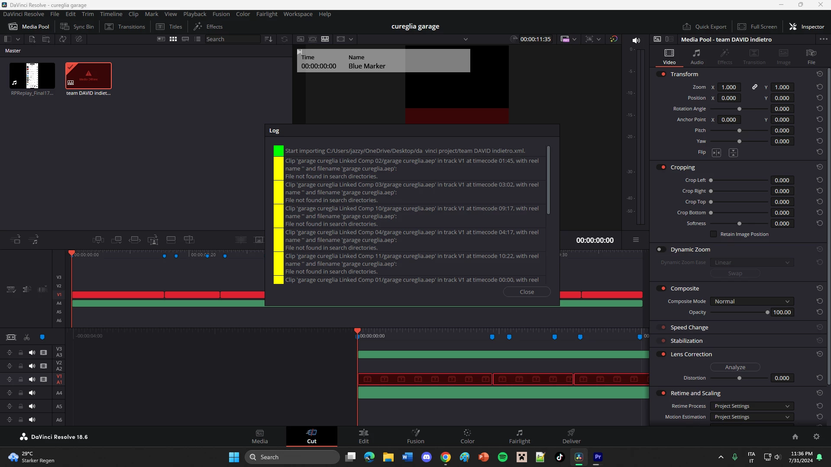Mute audio with the speaker icon above meters
The image size is (831, 467).
636,40
